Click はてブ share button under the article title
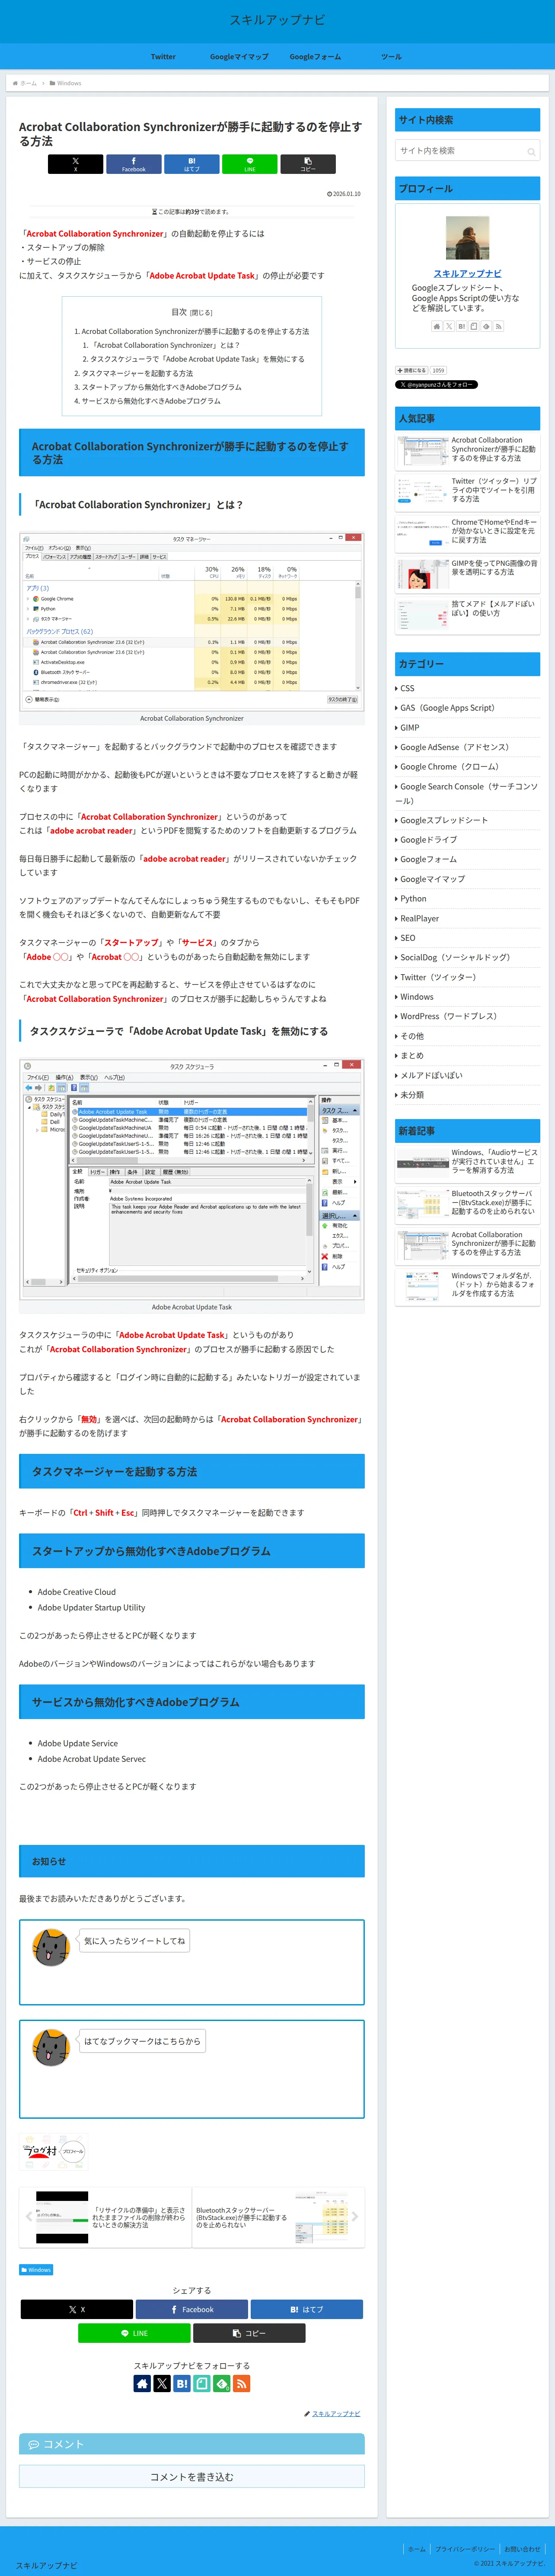This screenshot has width=555, height=2576. [x=192, y=164]
